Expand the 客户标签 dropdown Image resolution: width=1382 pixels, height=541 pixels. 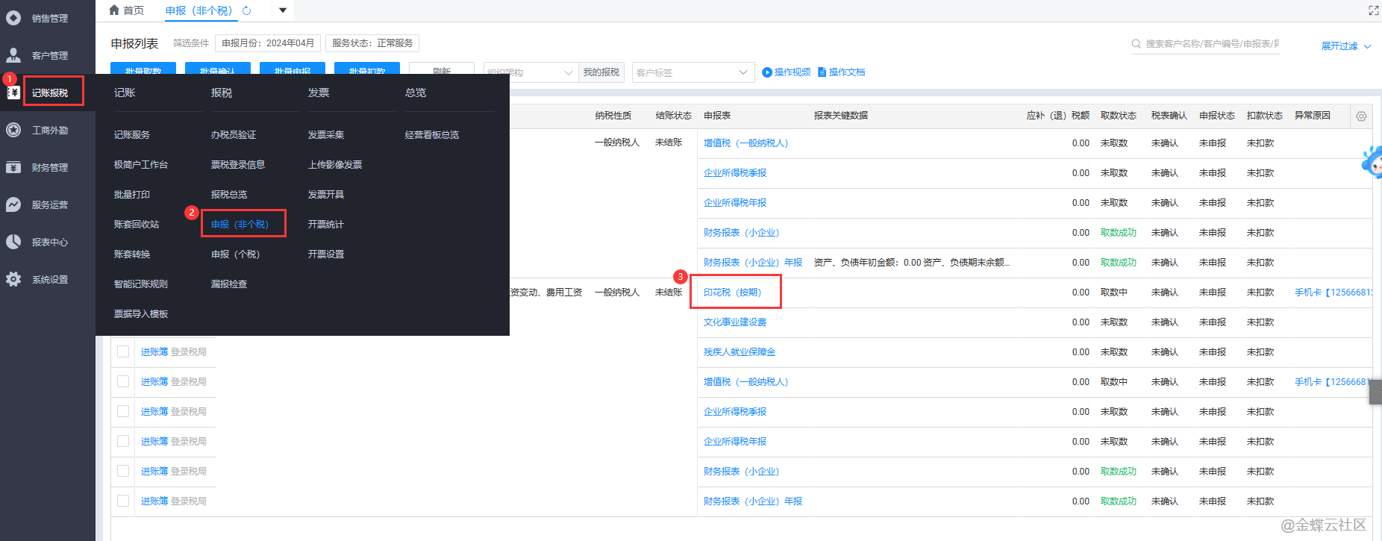(x=742, y=72)
